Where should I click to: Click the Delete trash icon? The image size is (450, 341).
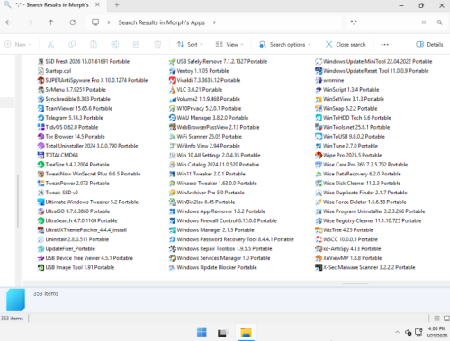(x=157, y=44)
